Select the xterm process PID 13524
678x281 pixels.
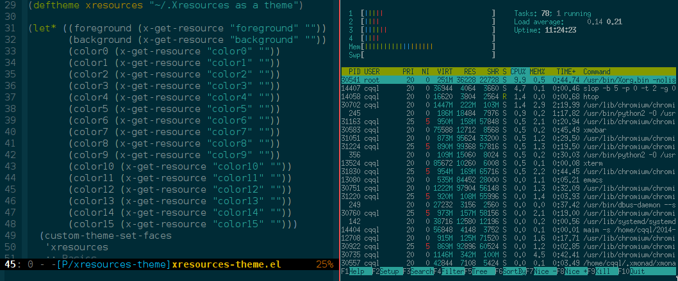pos(509,163)
